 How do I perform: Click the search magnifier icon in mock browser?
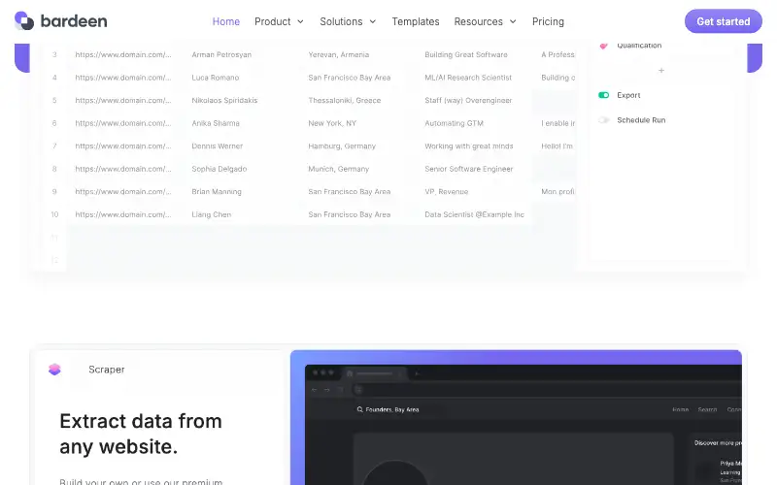click(359, 409)
